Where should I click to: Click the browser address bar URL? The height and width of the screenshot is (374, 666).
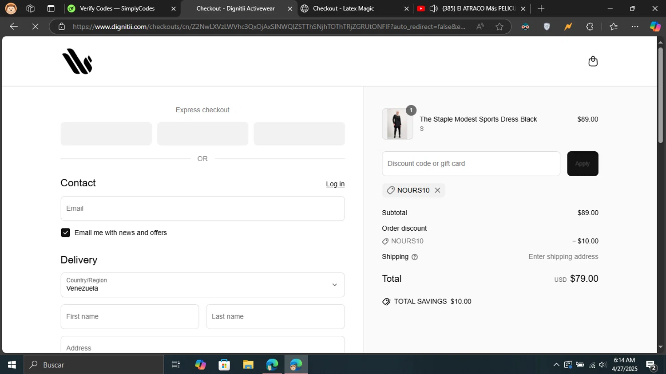[x=269, y=27]
